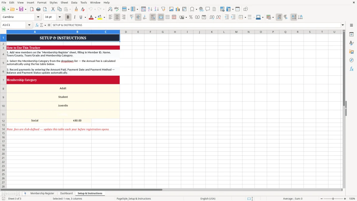
Task: Cut the selected cells
Action: pyautogui.click(x=53, y=9)
